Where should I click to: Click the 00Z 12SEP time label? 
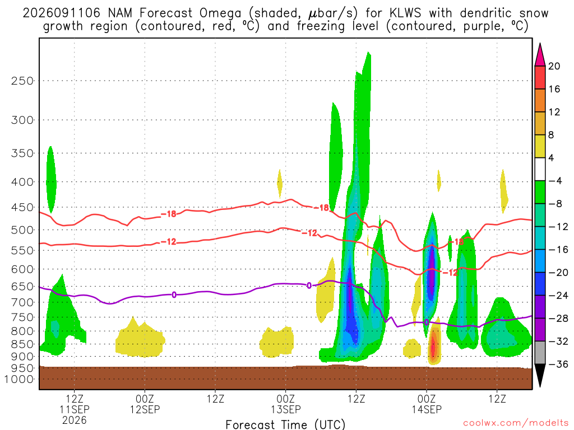point(145,404)
